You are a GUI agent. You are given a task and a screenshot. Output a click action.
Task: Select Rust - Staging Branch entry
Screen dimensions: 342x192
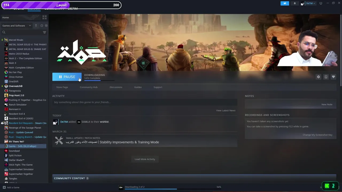click(x=27, y=137)
